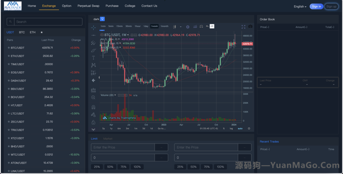Toggle log scale on chart
The height and width of the screenshot is (174, 343).
pyautogui.click(x=231, y=129)
